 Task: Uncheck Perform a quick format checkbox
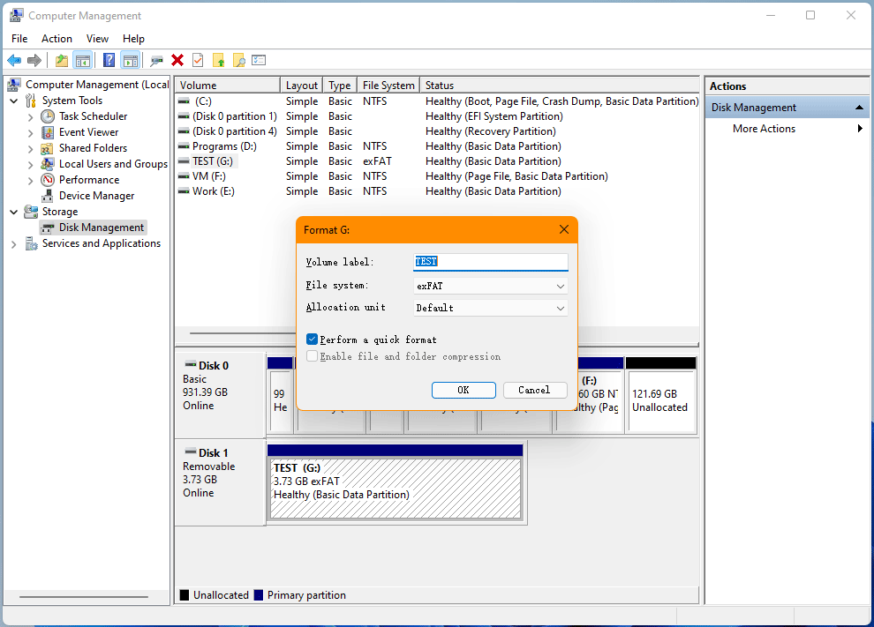click(313, 340)
